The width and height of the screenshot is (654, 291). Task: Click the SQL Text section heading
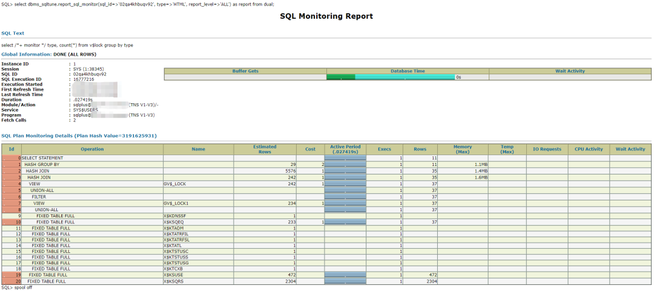(13, 33)
